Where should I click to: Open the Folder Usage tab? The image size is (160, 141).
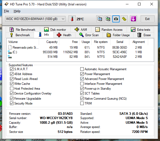118,35
